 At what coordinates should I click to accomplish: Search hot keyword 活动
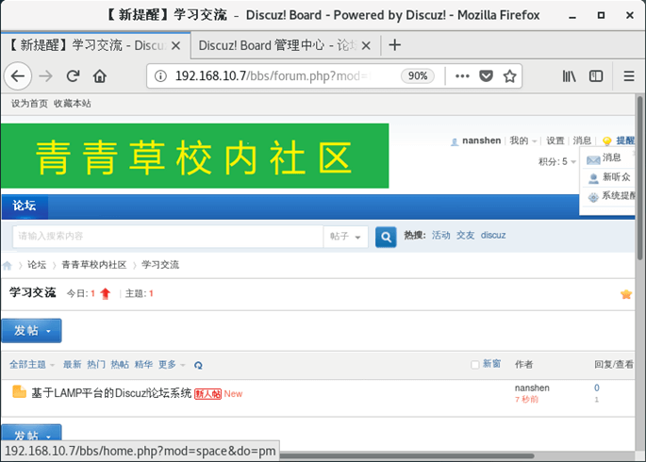tap(440, 235)
